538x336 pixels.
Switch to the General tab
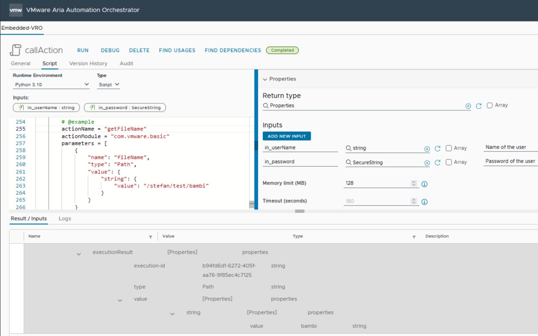pyautogui.click(x=21, y=64)
